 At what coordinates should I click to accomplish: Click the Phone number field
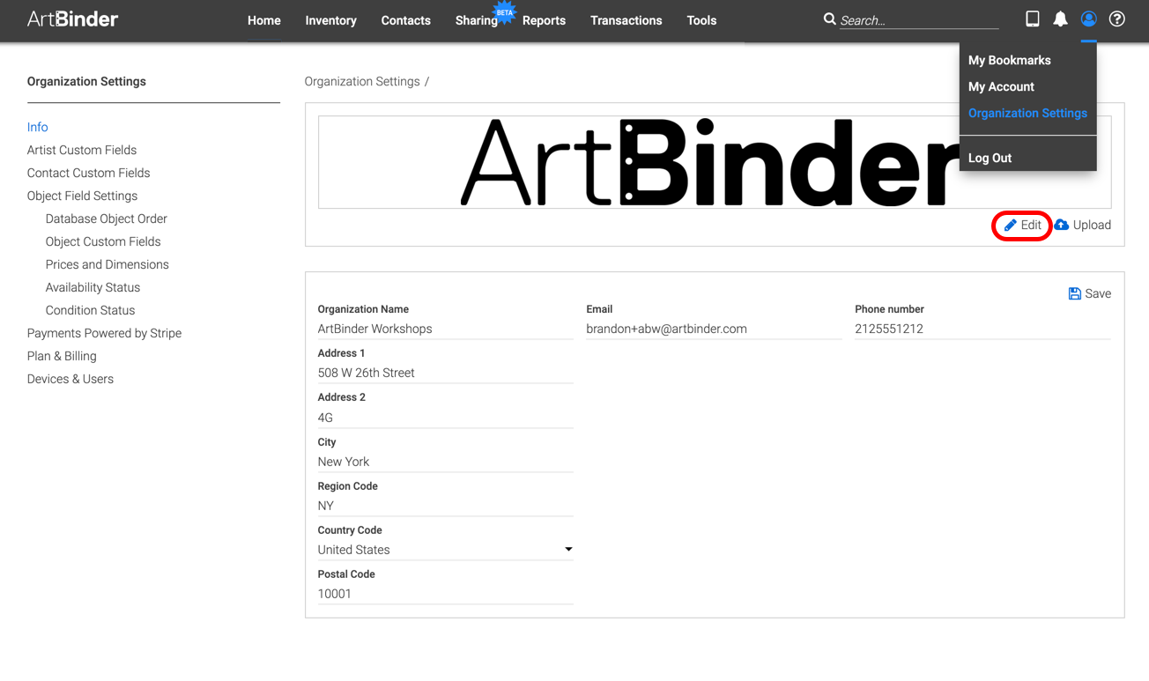pyautogui.click(x=982, y=329)
